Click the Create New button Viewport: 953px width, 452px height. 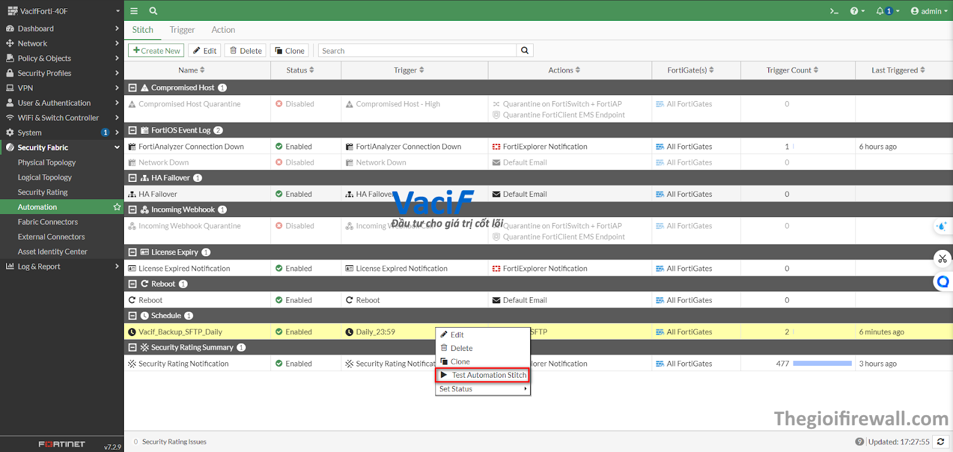(x=156, y=51)
